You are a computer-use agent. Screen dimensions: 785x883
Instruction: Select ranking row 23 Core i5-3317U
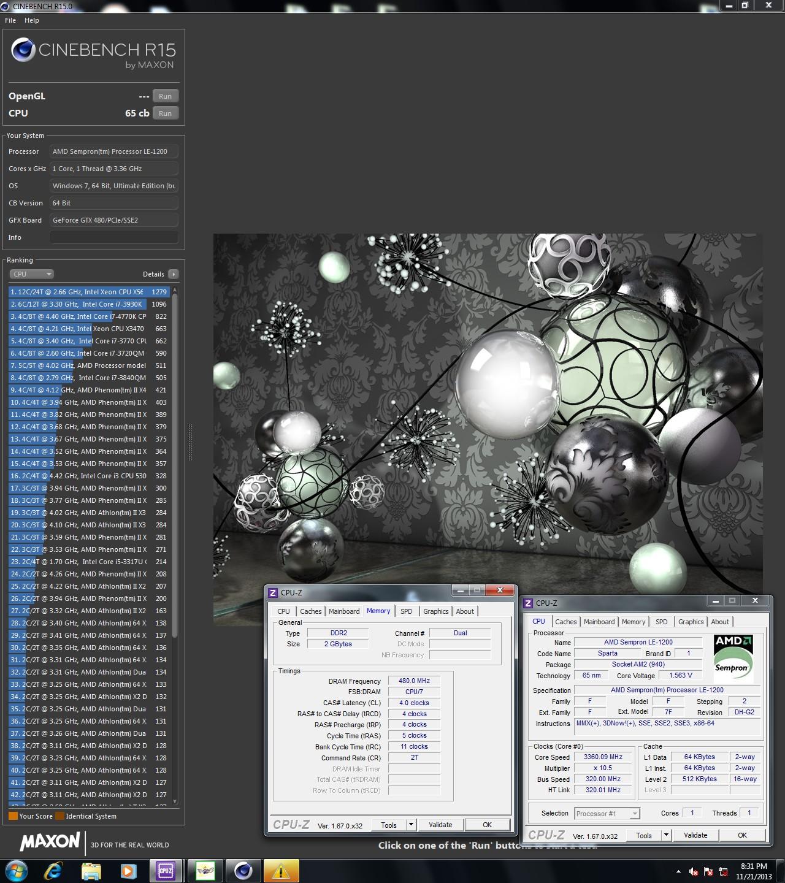89,562
